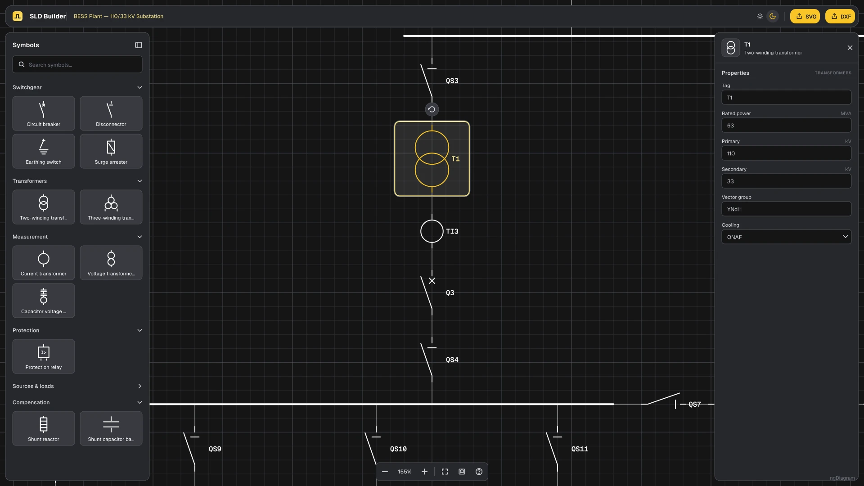Choose the Two-winding transformer symbol
Viewport: 864px width, 486px height.
[x=44, y=207]
